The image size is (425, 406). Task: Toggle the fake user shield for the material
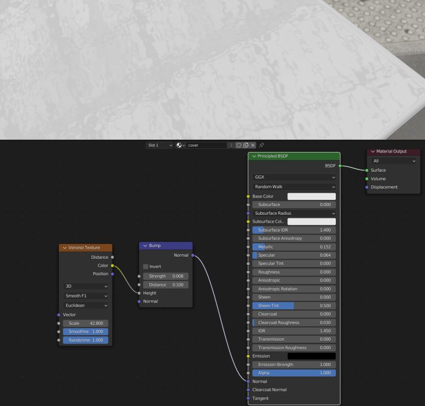pos(239,145)
